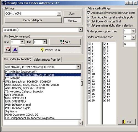
Task: Uncheck Automatically enumerate COM ports
Action: tap(88, 13)
